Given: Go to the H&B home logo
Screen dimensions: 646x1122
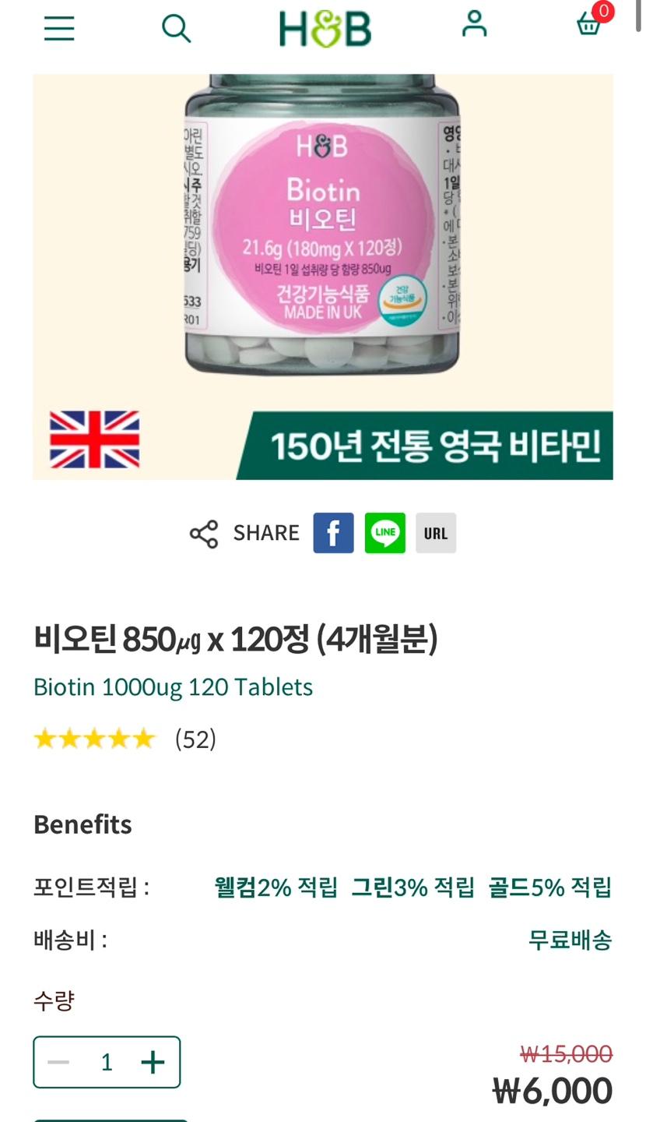Looking at the screenshot, I should point(325,28).
